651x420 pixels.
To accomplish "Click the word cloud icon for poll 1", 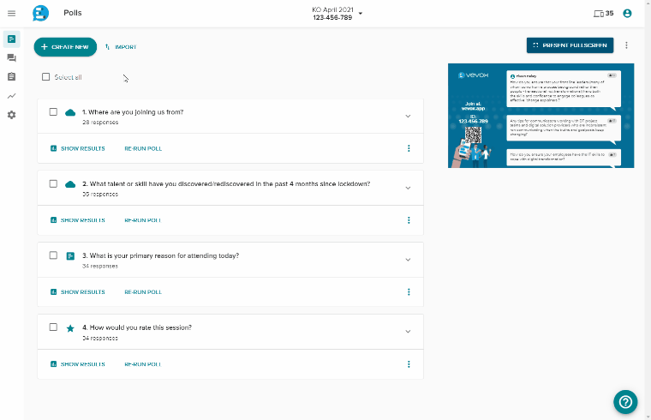I will [x=70, y=112].
